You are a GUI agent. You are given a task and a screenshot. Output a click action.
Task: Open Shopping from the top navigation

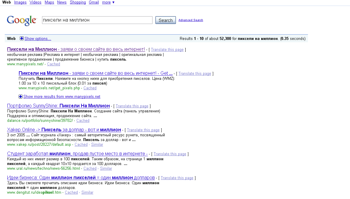[x=78, y=2]
